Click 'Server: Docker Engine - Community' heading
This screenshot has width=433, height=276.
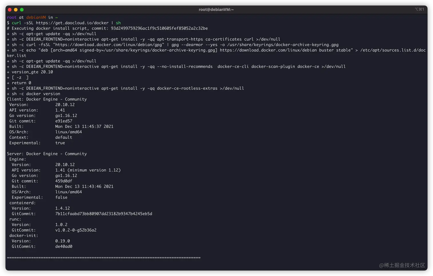47,154
